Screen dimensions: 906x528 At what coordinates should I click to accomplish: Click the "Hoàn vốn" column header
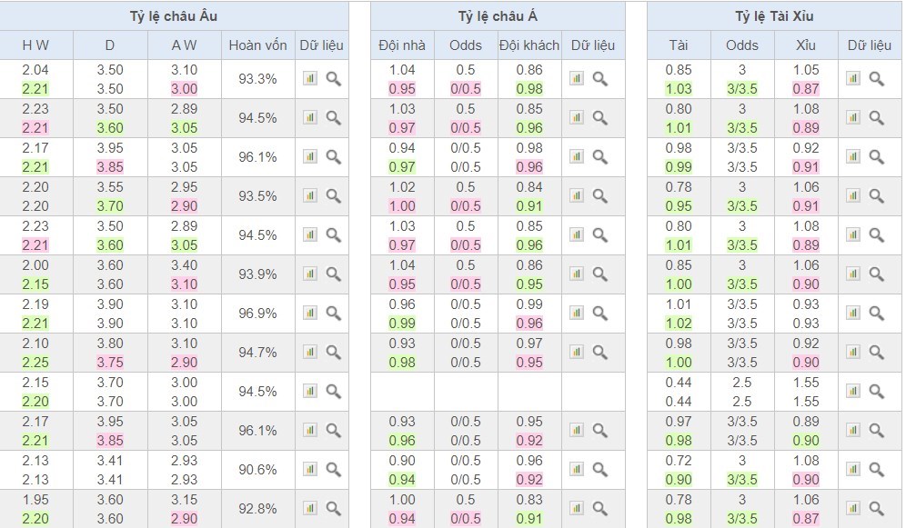tap(257, 45)
